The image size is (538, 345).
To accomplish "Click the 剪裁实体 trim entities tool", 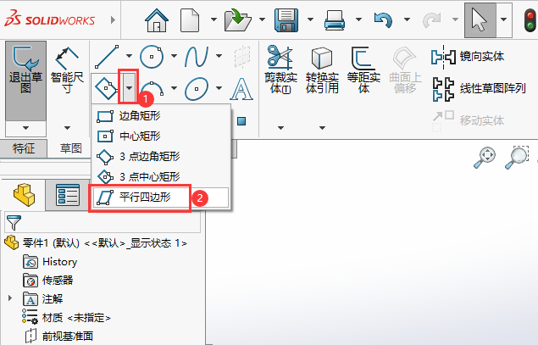I will [x=280, y=70].
